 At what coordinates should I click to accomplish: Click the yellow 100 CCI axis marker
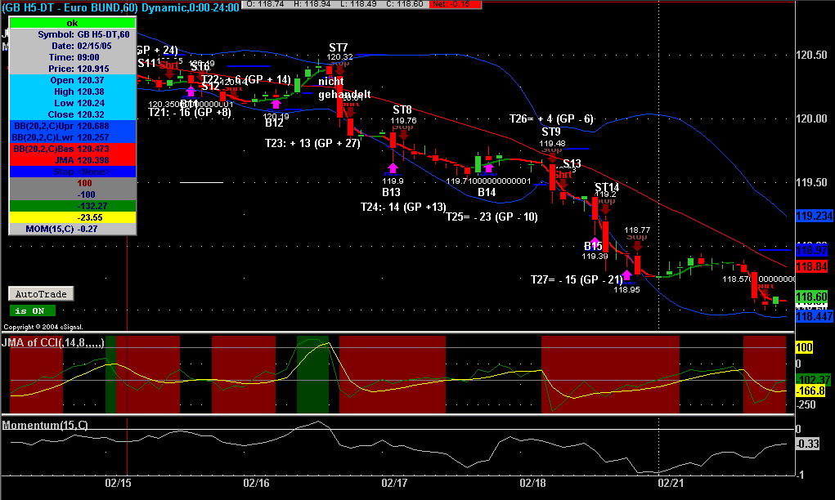[804, 348]
